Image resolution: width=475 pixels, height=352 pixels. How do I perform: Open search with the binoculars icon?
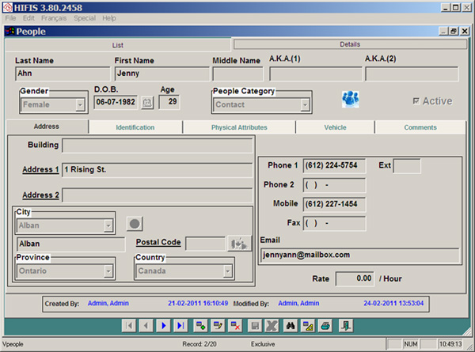pyautogui.click(x=290, y=325)
